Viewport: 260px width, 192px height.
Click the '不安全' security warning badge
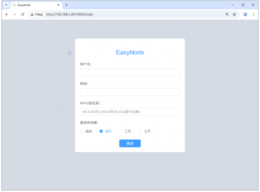tap(37, 14)
